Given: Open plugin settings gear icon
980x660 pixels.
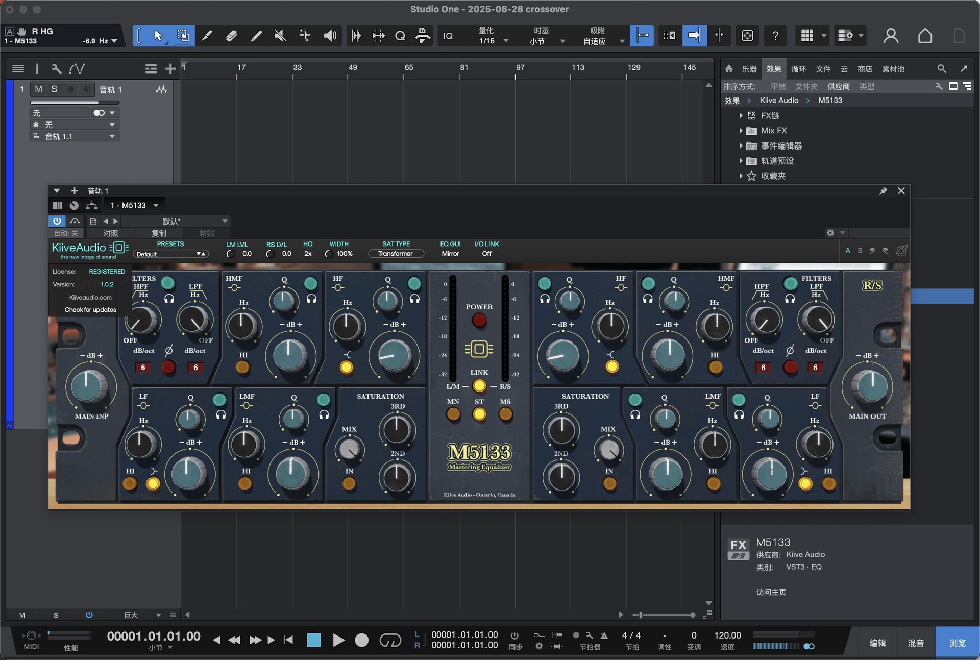Looking at the screenshot, I should (x=830, y=233).
